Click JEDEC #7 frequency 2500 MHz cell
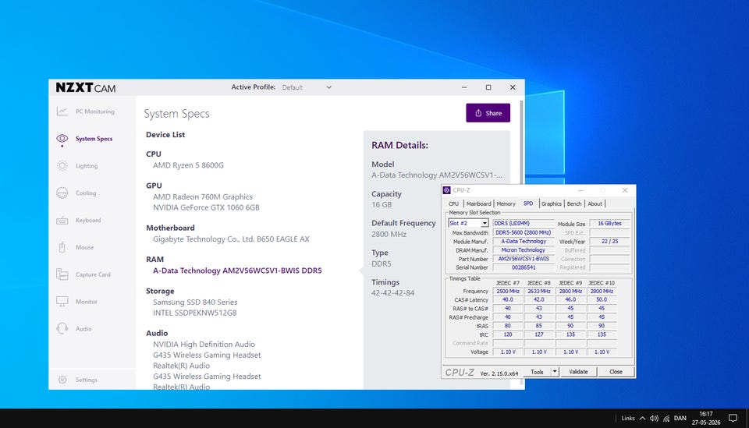This screenshot has width=749, height=428. [x=508, y=291]
